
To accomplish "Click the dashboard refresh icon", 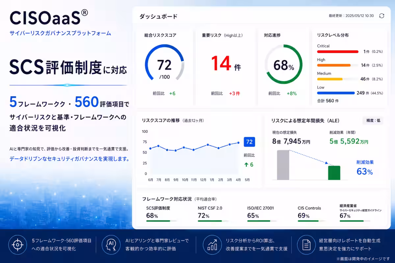I will (382, 16).
